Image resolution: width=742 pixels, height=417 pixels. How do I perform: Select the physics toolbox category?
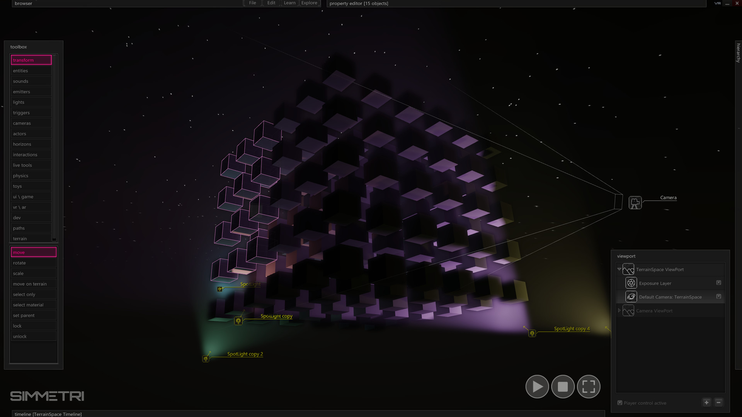[31, 176]
